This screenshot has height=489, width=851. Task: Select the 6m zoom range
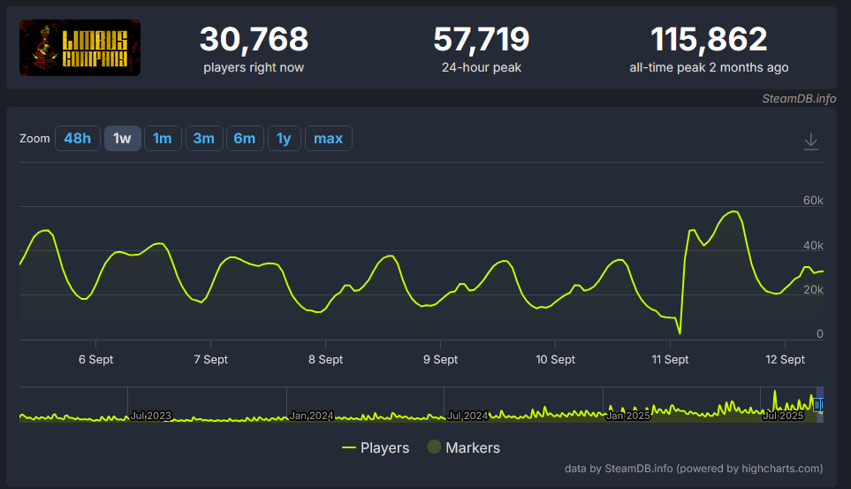[x=245, y=139]
